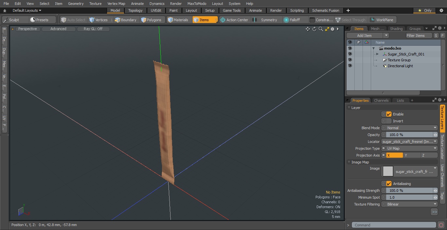This screenshot has width=447, height=230.
Task: Open Locator dropdown
Action: (409, 142)
